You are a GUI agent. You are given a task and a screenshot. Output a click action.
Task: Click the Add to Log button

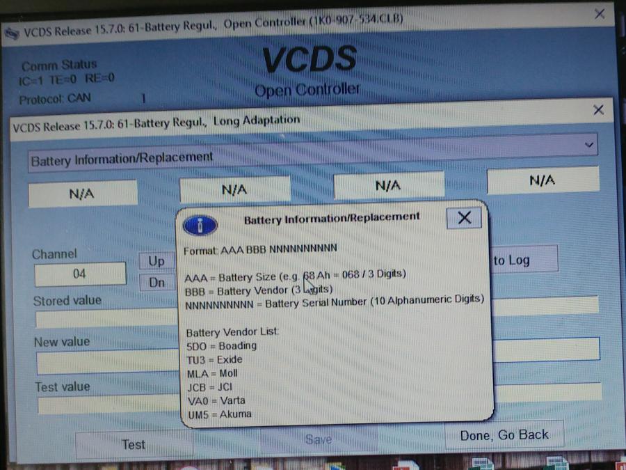click(522, 260)
